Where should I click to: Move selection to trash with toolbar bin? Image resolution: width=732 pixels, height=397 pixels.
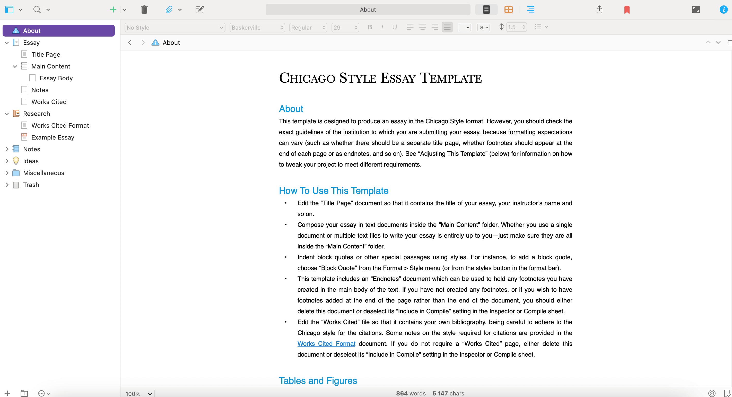(x=144, y=10)
